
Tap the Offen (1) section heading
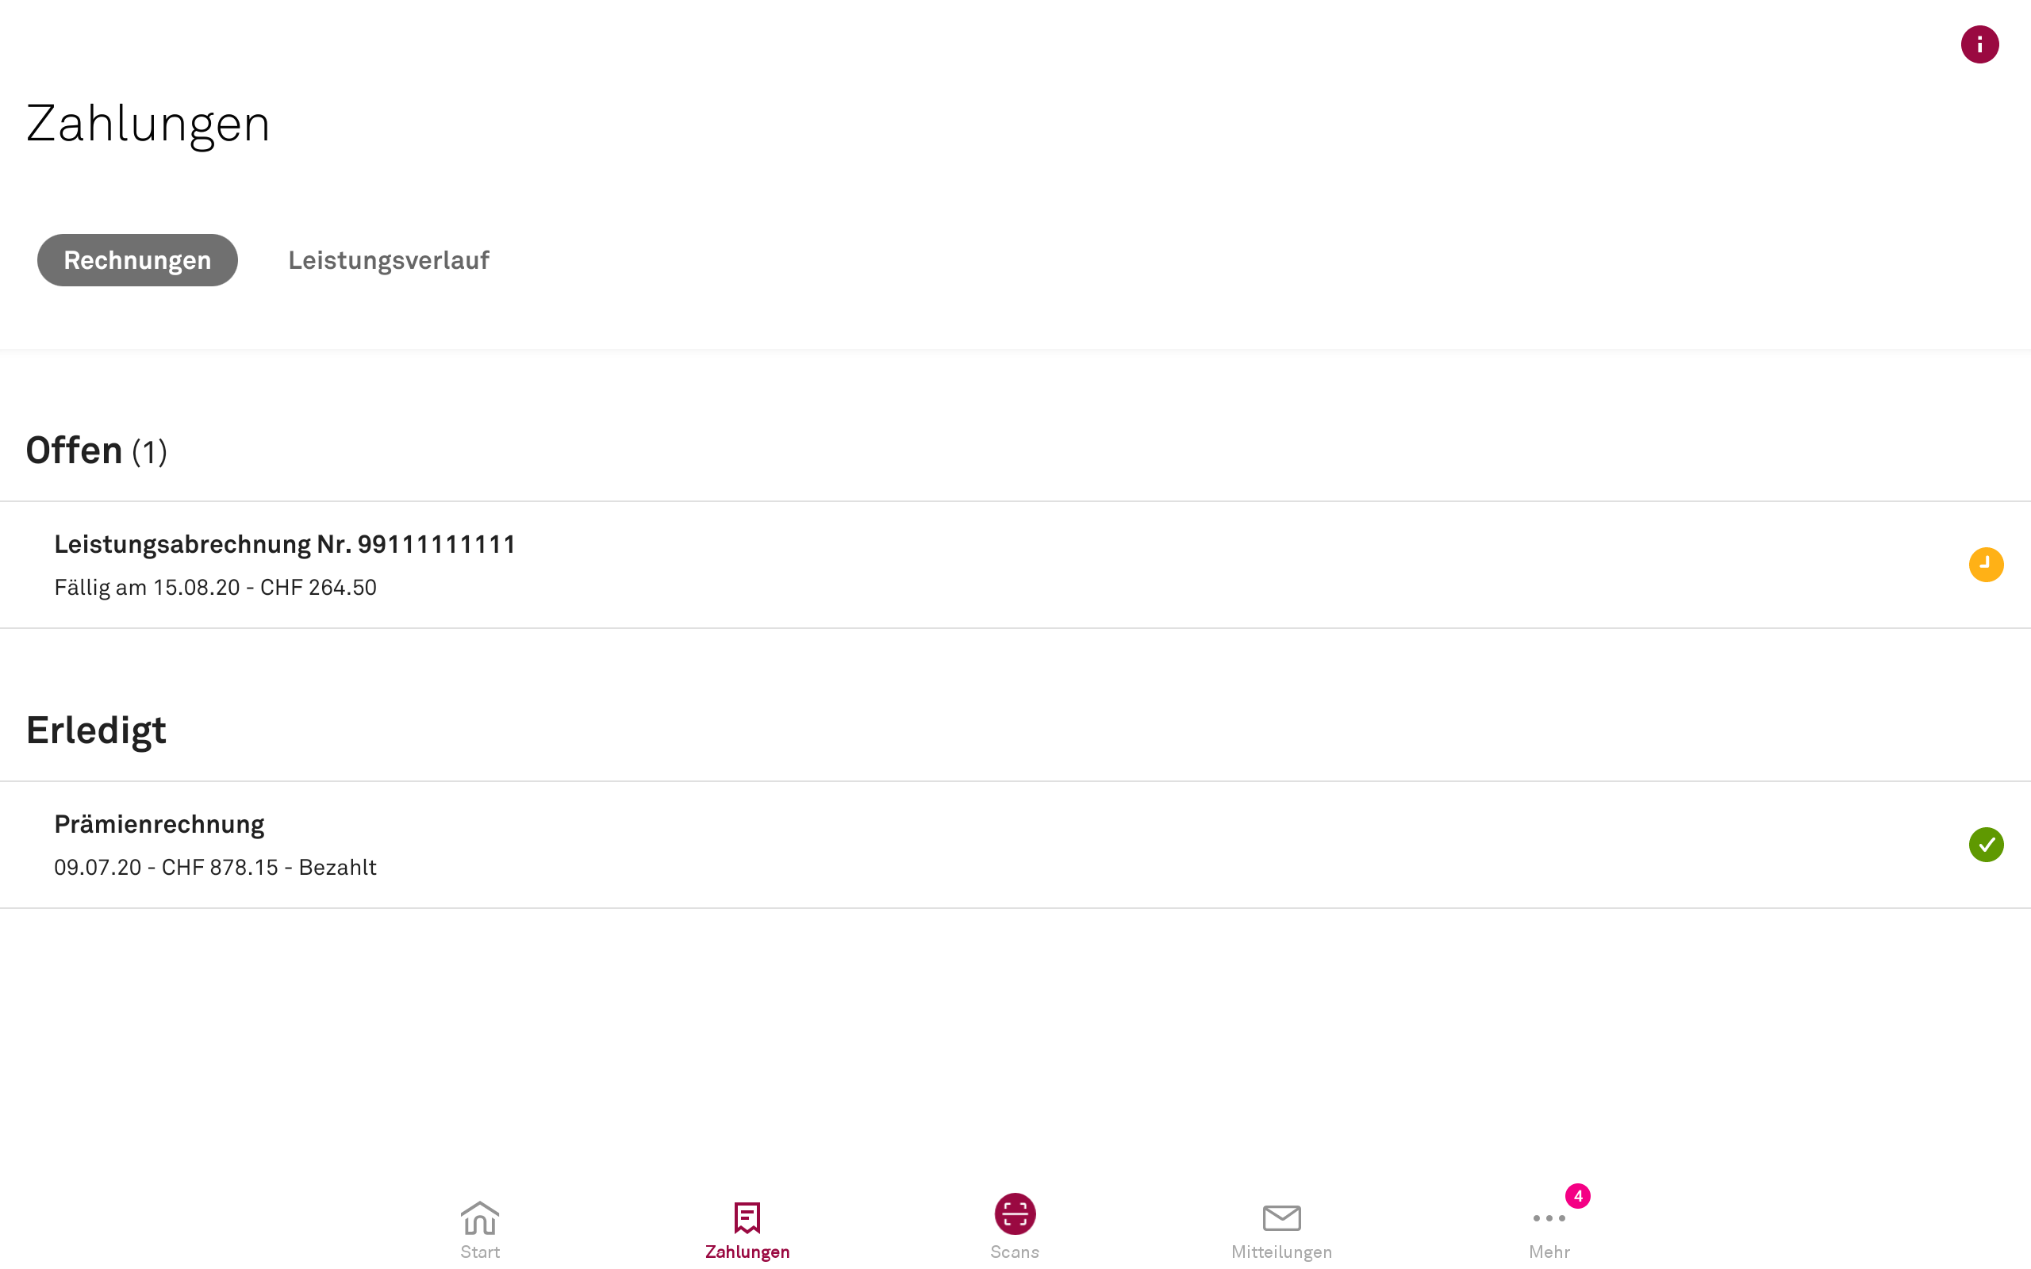click(x=97, y=450)
